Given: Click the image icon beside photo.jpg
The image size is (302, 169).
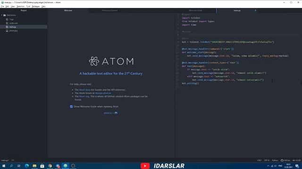Looking at the screenshot, I should point(7,31).
